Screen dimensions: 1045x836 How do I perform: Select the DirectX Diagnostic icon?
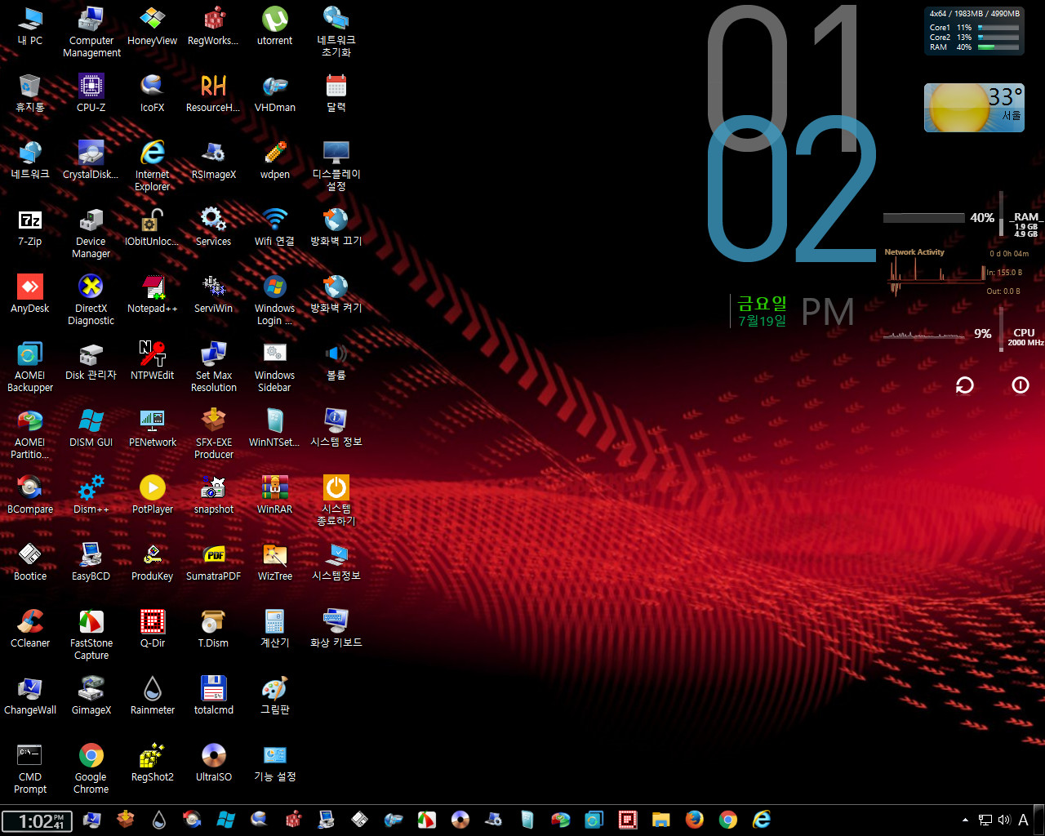[x=91, y=300]
